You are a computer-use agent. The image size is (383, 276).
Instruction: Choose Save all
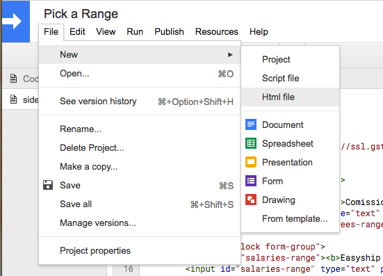(140, 204)
